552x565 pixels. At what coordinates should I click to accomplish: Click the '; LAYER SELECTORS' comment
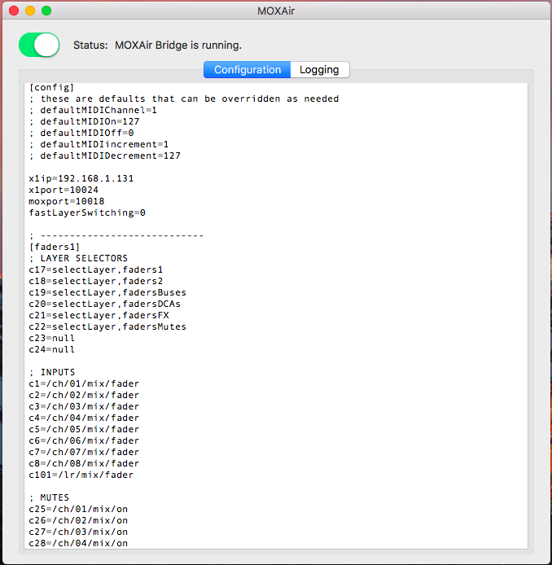pyautogui.click(x=78, y=258)
